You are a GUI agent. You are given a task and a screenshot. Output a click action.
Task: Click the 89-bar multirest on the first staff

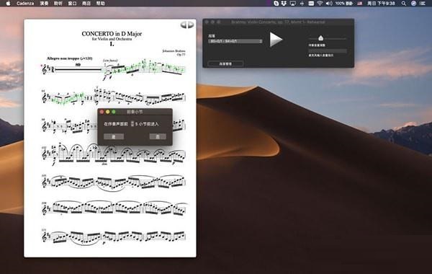(78, 68)
